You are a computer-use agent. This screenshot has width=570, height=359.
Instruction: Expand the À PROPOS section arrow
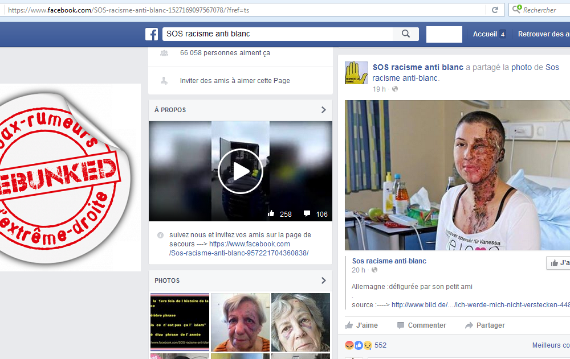click(x=324, y=110)
